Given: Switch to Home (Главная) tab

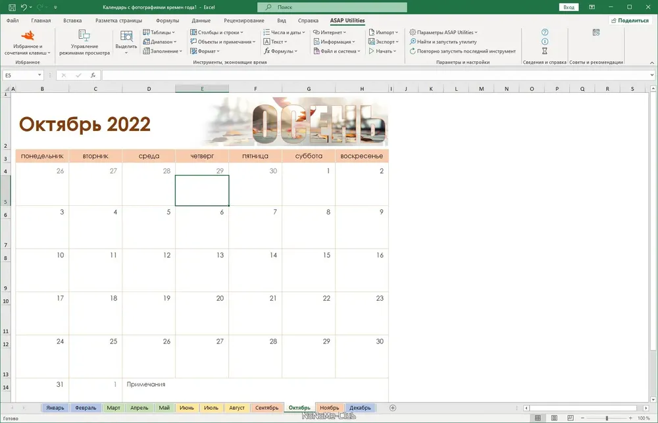Looking at the screenshot, I should click(x=41, y=20).
